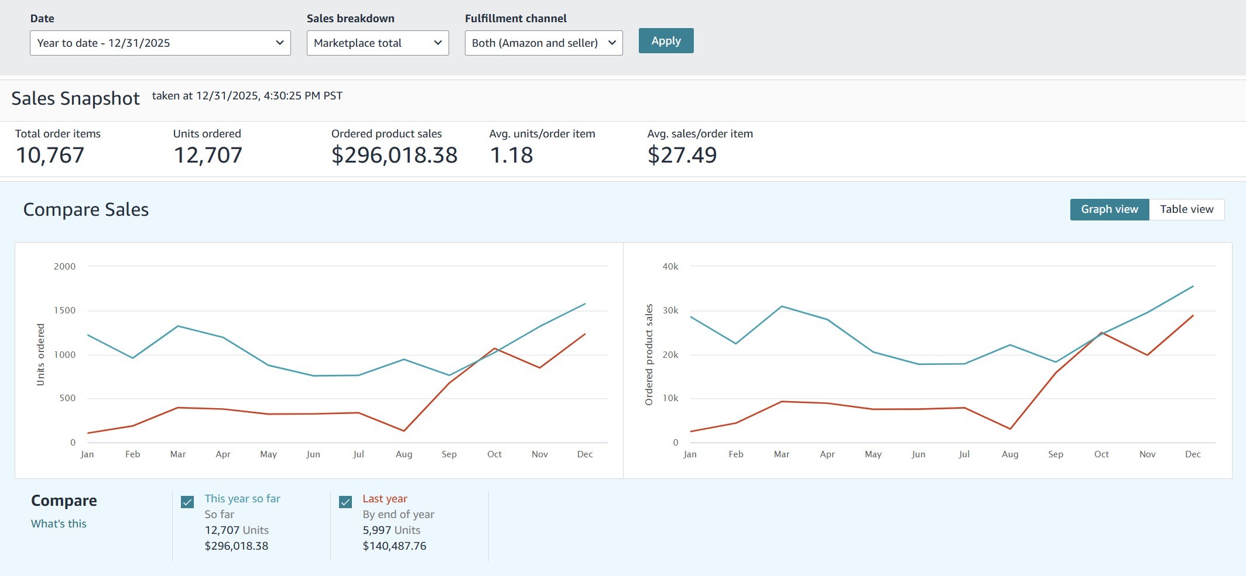
Task: Click the Last year label
Action: click(x=385, y=499)
